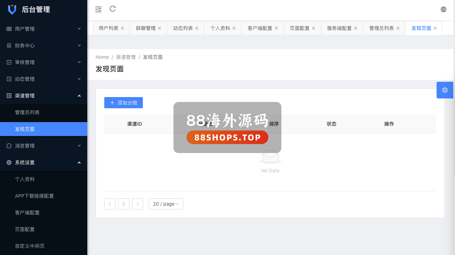Open the 20 / page size dropdown
Image resolution: width=455 pixels, height=255 pixels.
click(x=166, y=204)
